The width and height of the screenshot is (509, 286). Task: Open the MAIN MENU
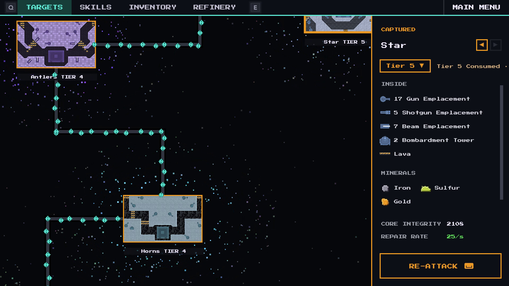point(476,7)
